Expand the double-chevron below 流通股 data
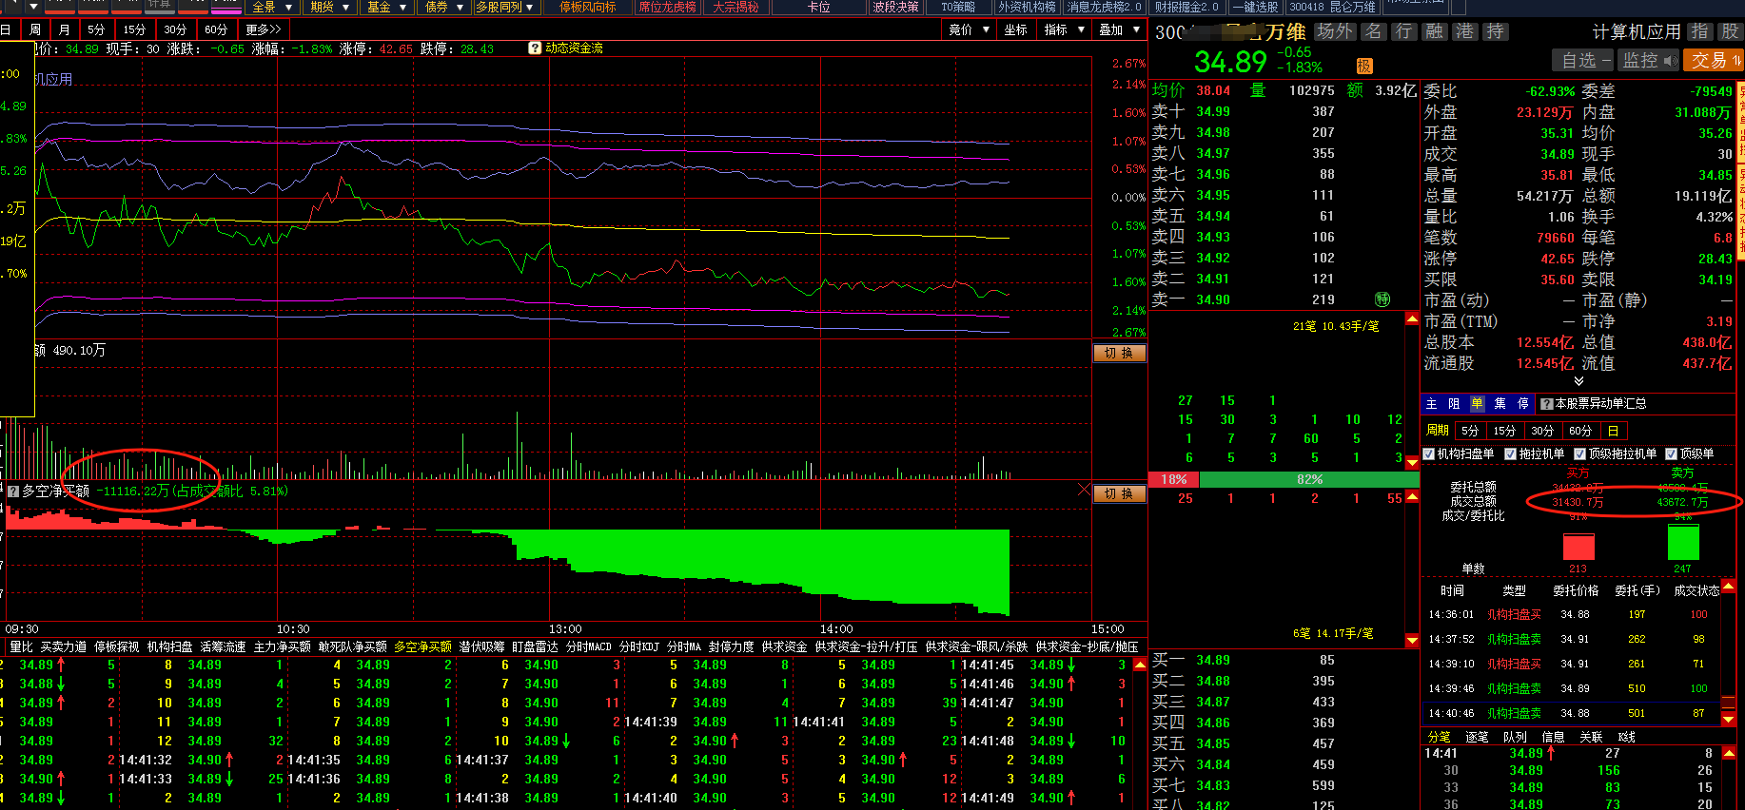Viewport: 1745px width, 810px height. [x=1578, y=381]
